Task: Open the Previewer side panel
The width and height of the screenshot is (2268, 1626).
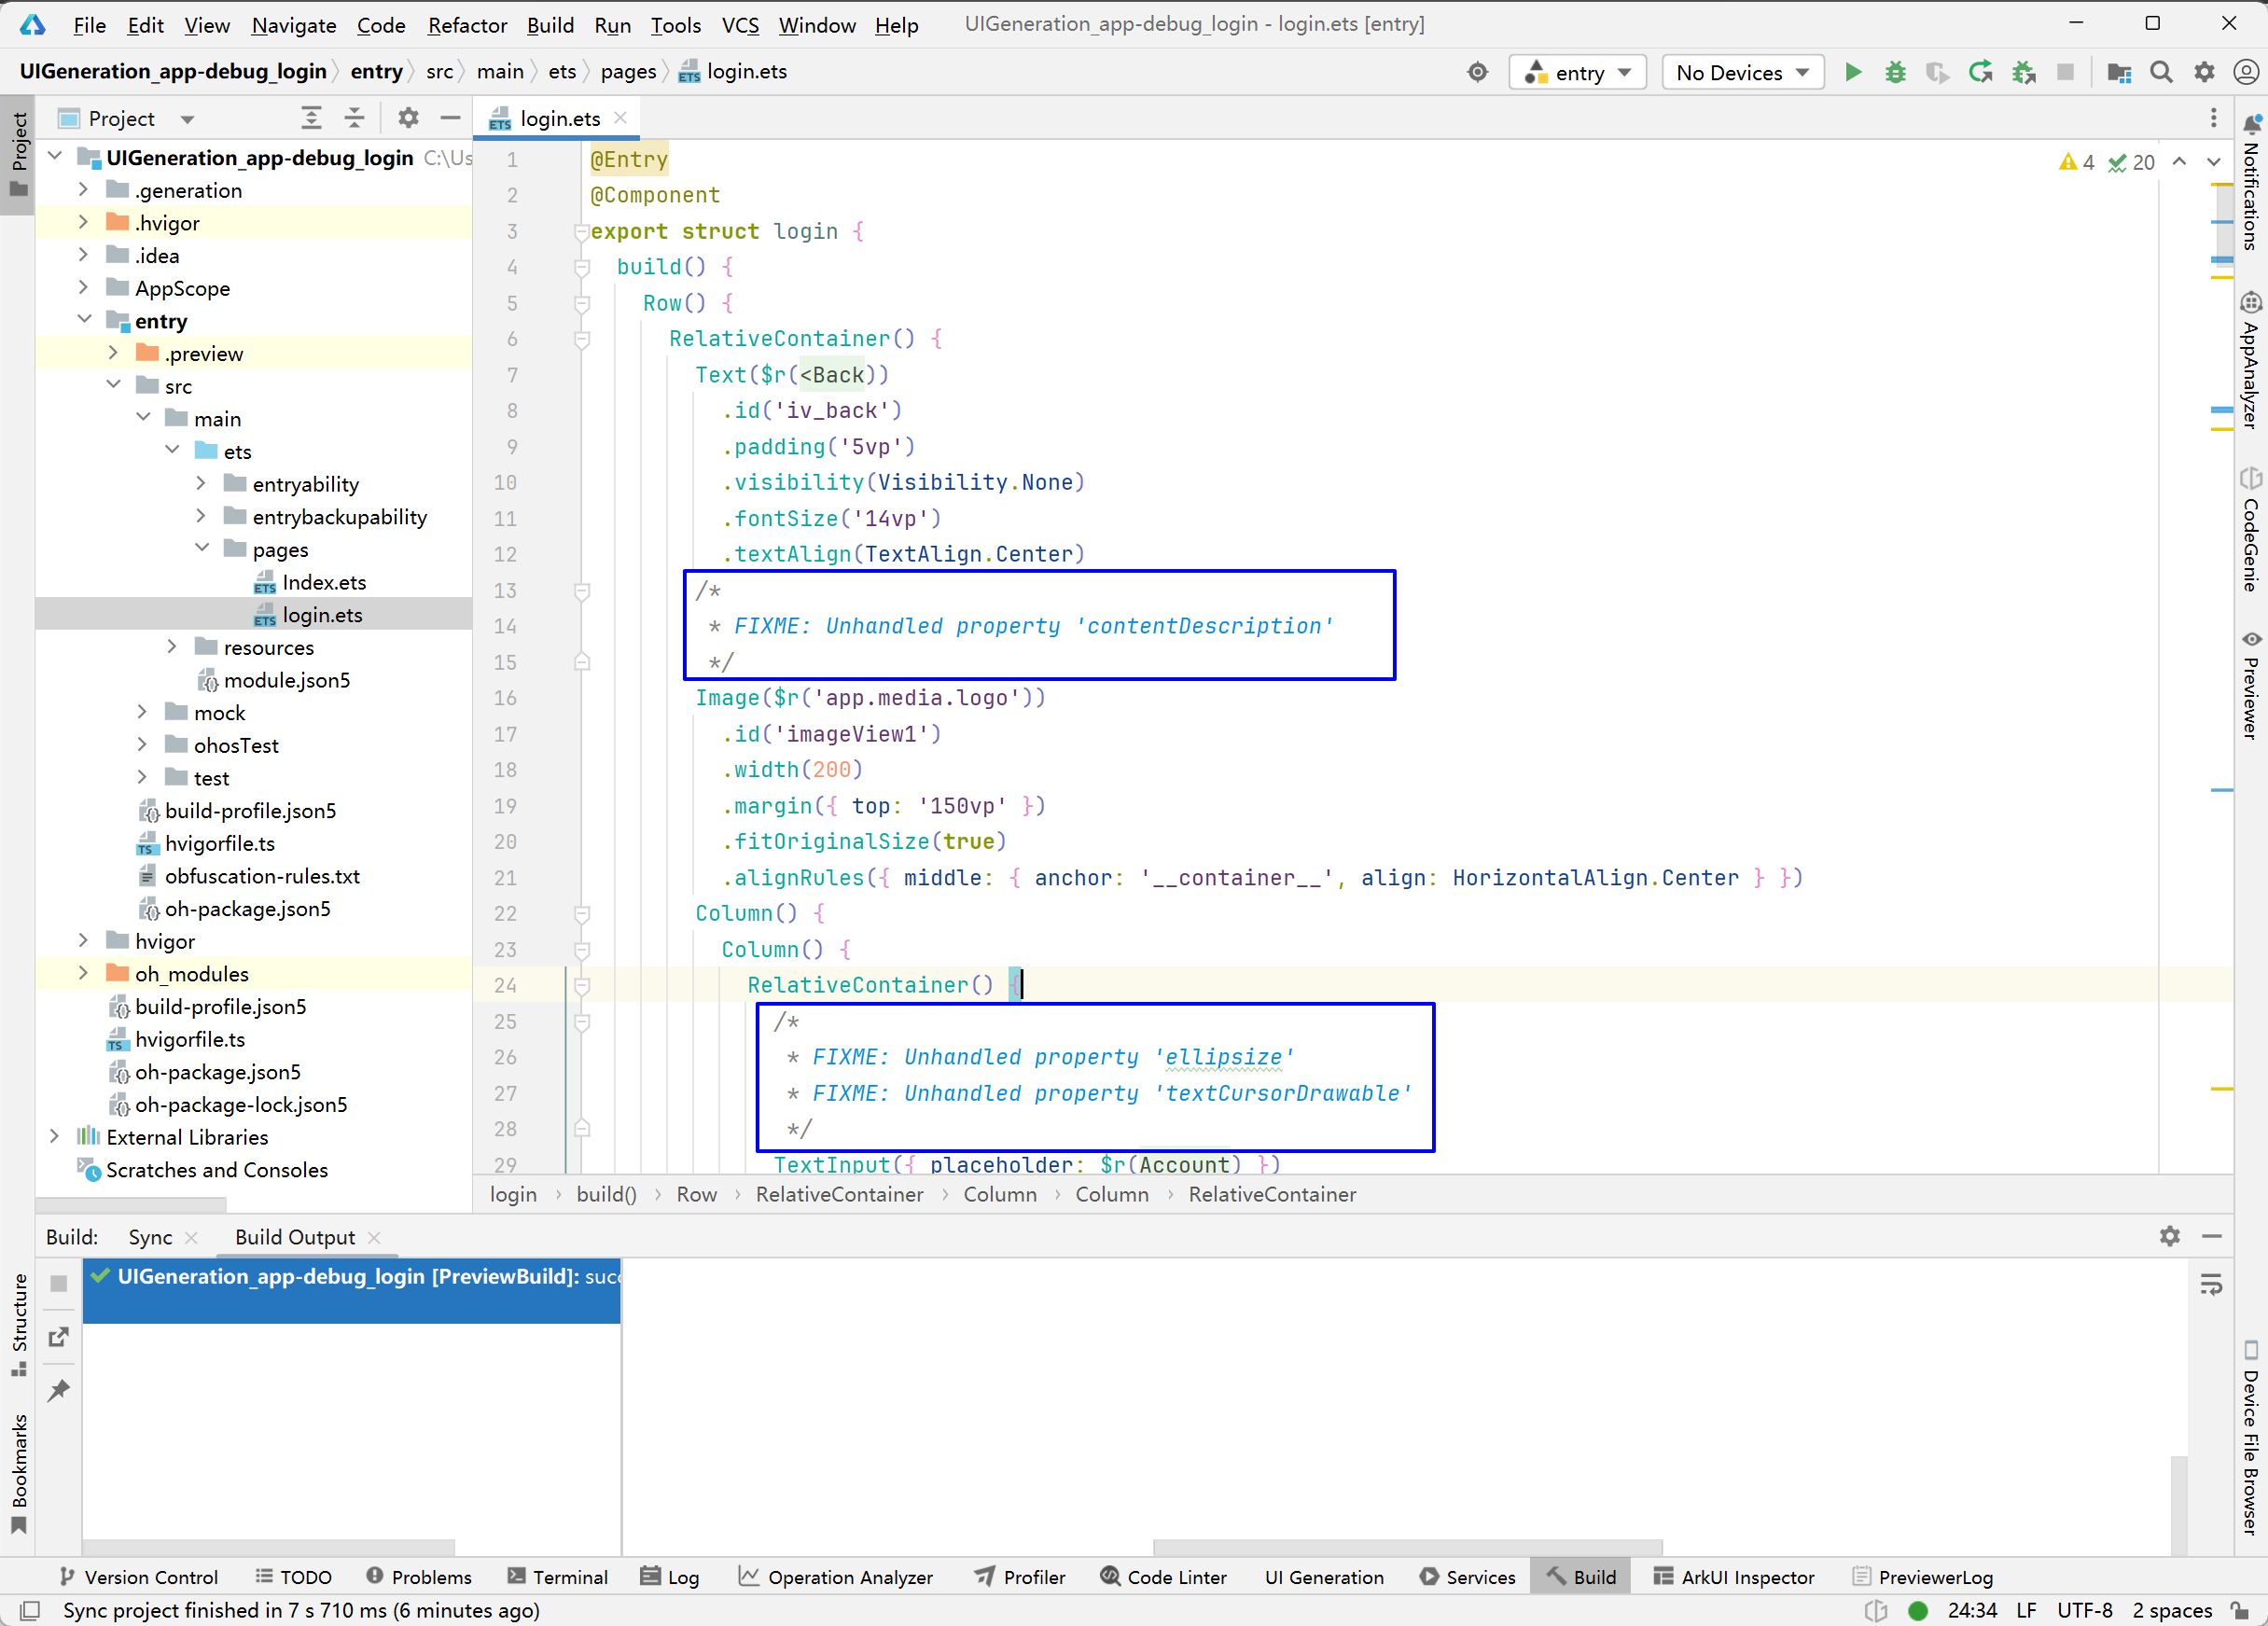Action: click(x=2250, y=685)
